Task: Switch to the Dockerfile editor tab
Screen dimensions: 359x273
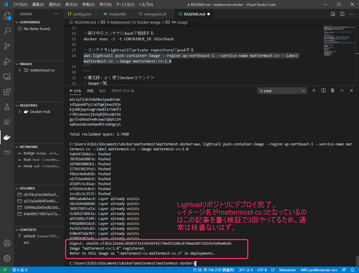Action: [x=117, y=14]
